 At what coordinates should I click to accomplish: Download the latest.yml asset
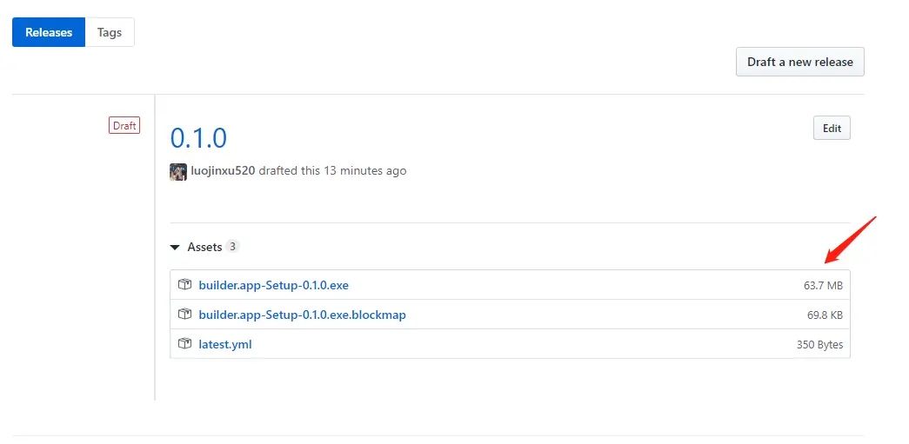(225, 344)
